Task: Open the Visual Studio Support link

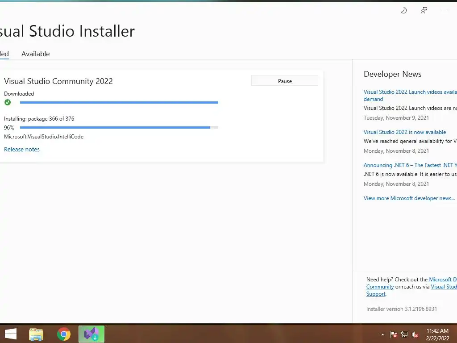Action: tap(444, 287)
